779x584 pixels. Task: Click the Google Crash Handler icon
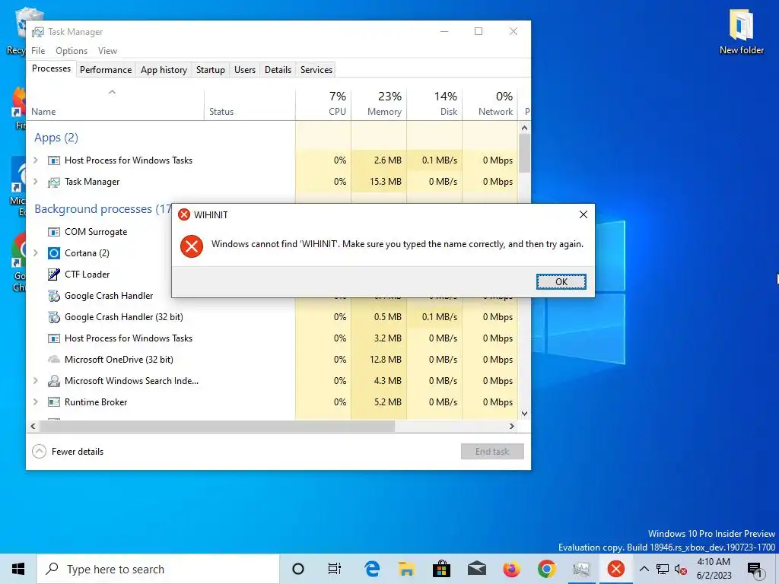[x=54, y=296]
